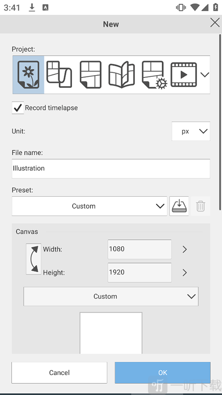Click the Width field showing 1080
Viewport: 222px width, 395px height.
tap(140, 249)
